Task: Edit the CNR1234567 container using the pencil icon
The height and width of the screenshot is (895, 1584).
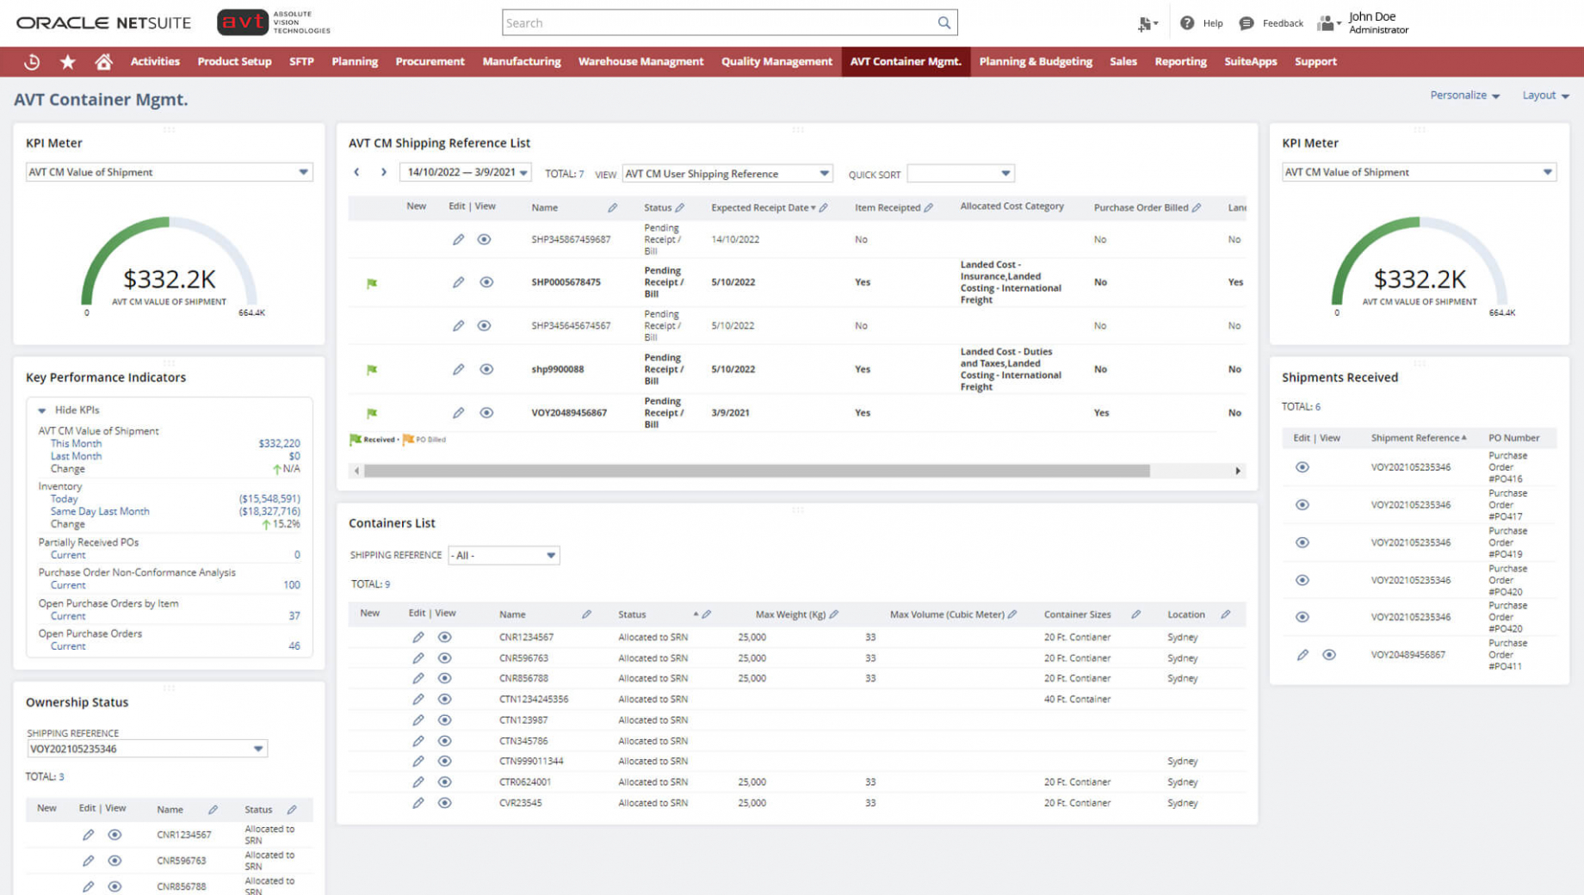Action: click(419, 637)
